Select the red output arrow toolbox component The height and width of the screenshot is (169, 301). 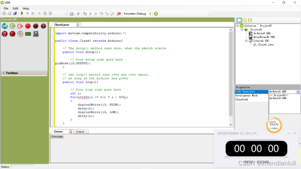tap(20, 26)
